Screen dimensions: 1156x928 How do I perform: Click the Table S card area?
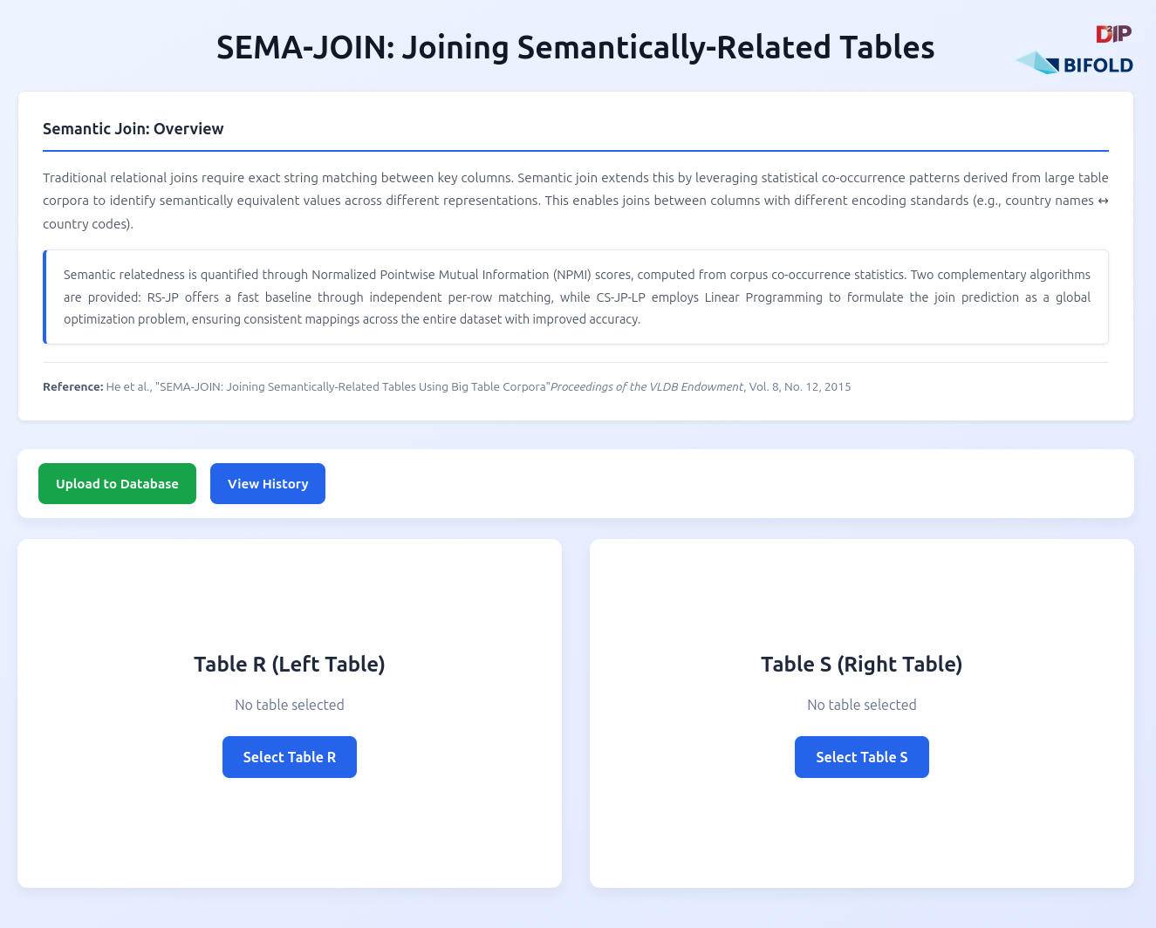(861, 837)
